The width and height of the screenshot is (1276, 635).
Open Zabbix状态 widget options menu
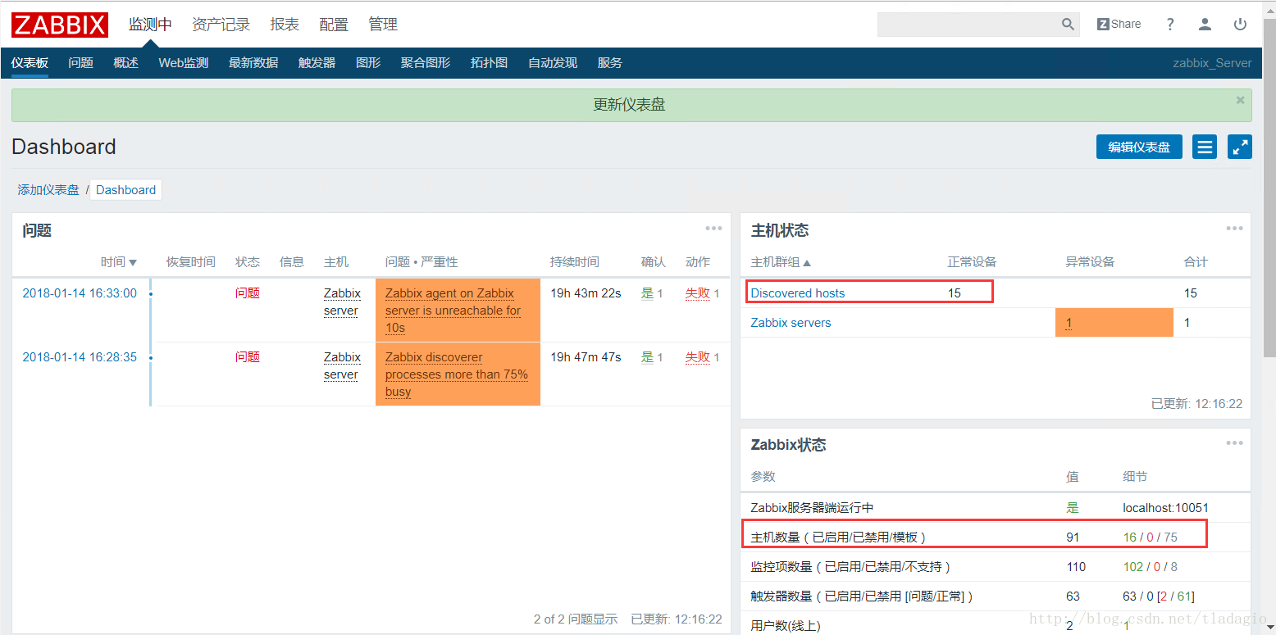(x=1234, y=443)
